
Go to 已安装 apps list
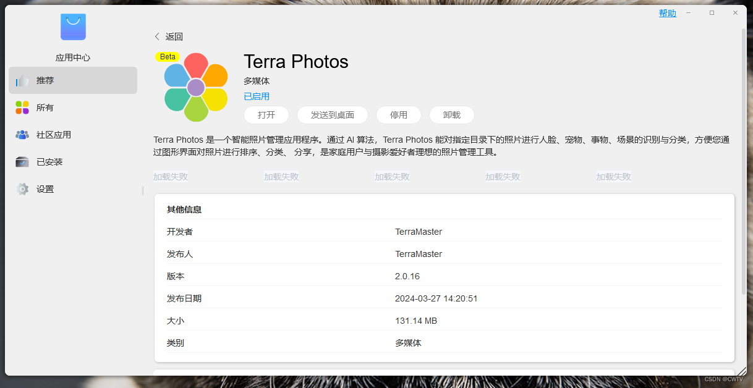pyautogui.click(x=73, y=162)
